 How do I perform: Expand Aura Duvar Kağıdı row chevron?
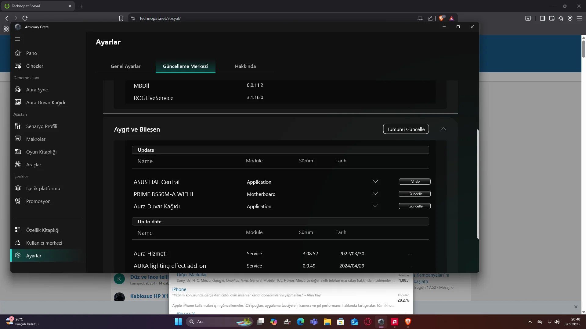[x=375, y=206]
